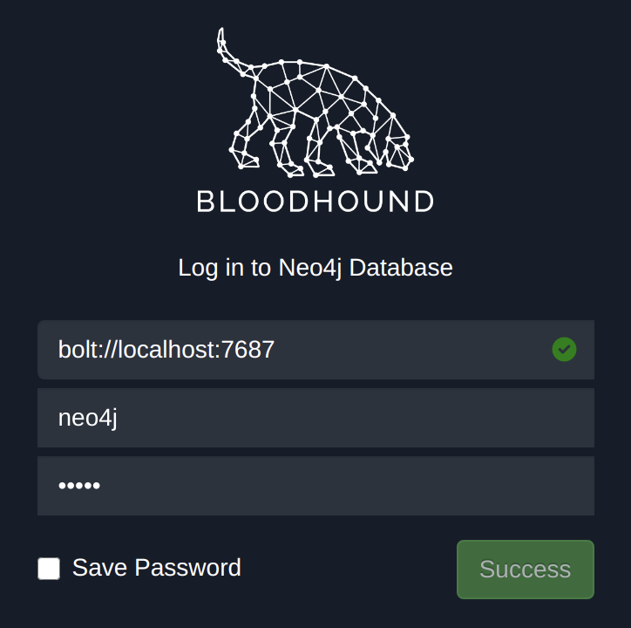This screenshot has height=628, width=631.
Task: Enable the Save Password checkbox
Action: pyautogui.click(x=49, y=569)
